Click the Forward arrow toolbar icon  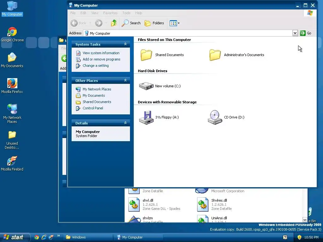99,23
